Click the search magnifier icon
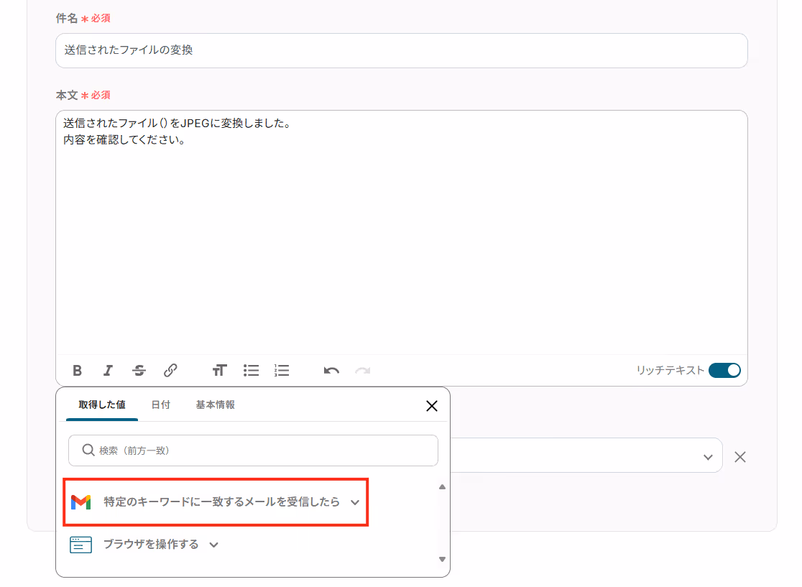The width and height of the screenshot is (802, 587). click(88, 450)
